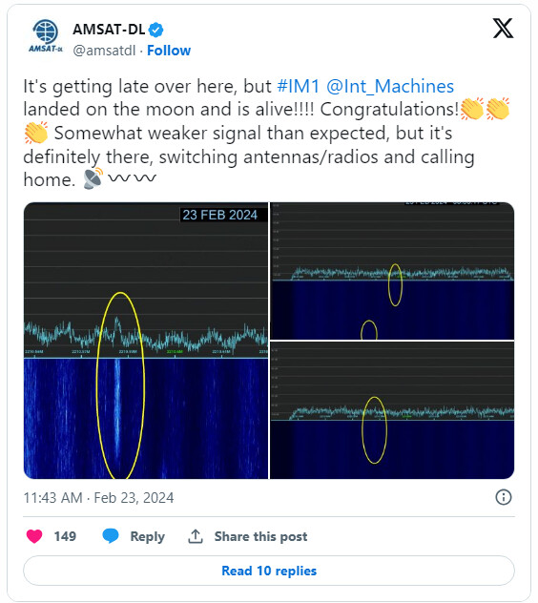The width and height of the screenshot is (538, 603).
Task: Open the bottom-right waterfall image
Action: coord(392,410)
